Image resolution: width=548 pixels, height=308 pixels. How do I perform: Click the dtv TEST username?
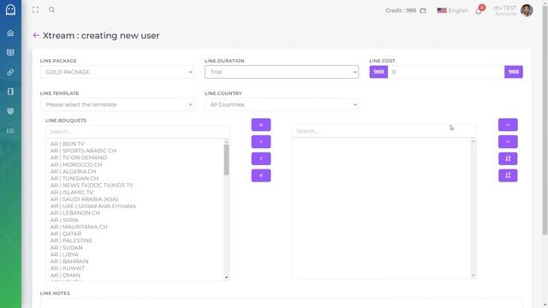click(504, 8)
